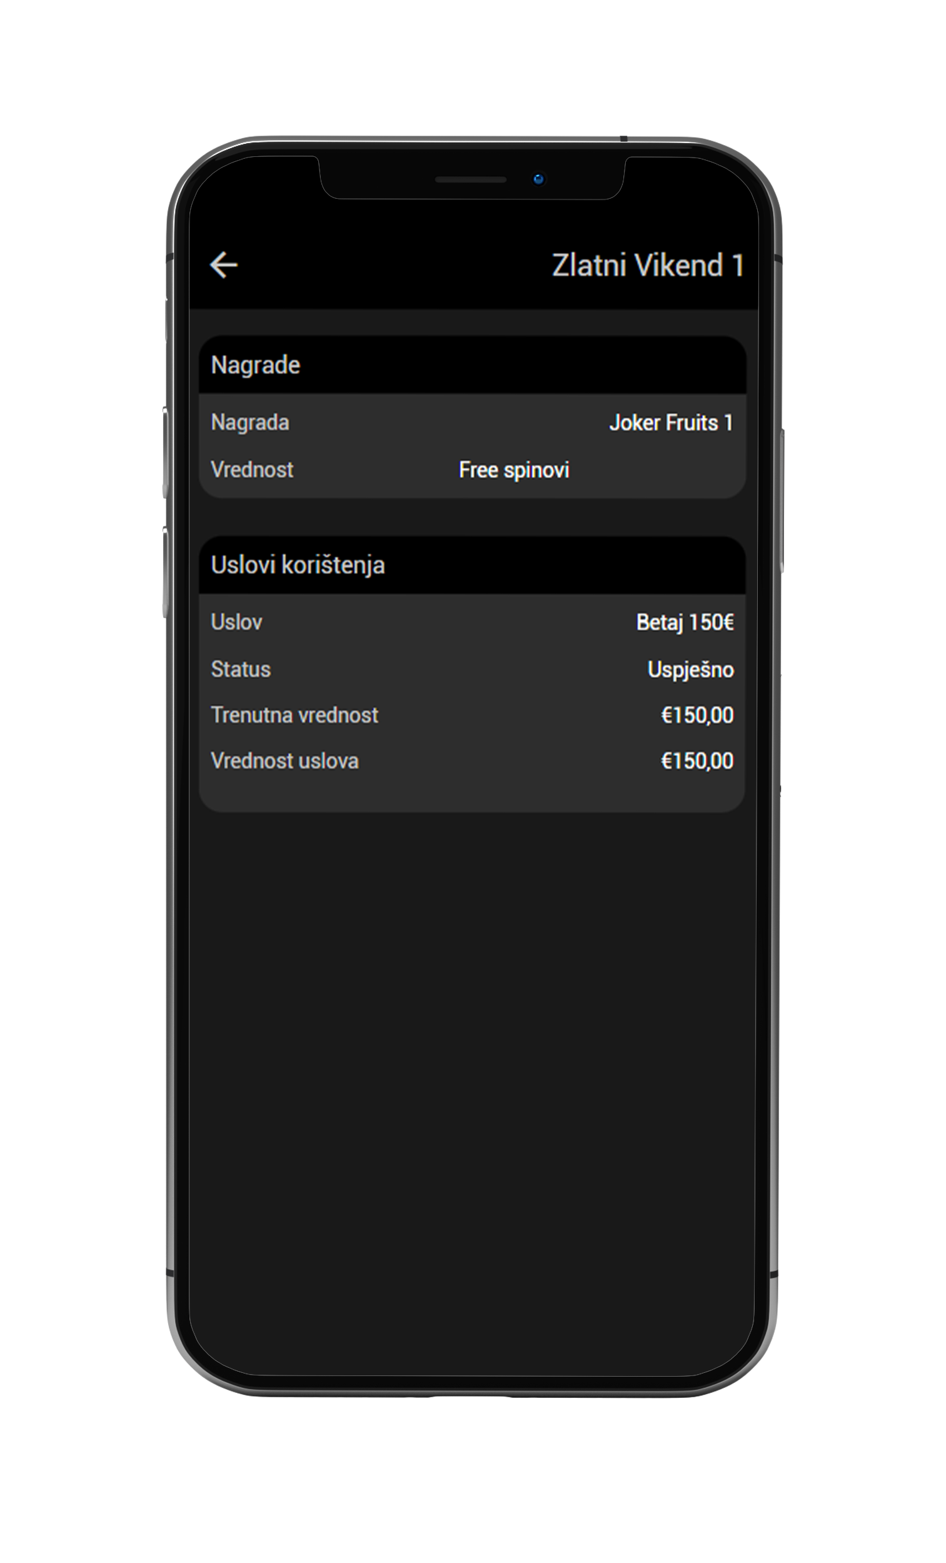This screenshot has width=946, height=1563.
Task: Click the empty dark area below cards
Action: [473, 1078]
